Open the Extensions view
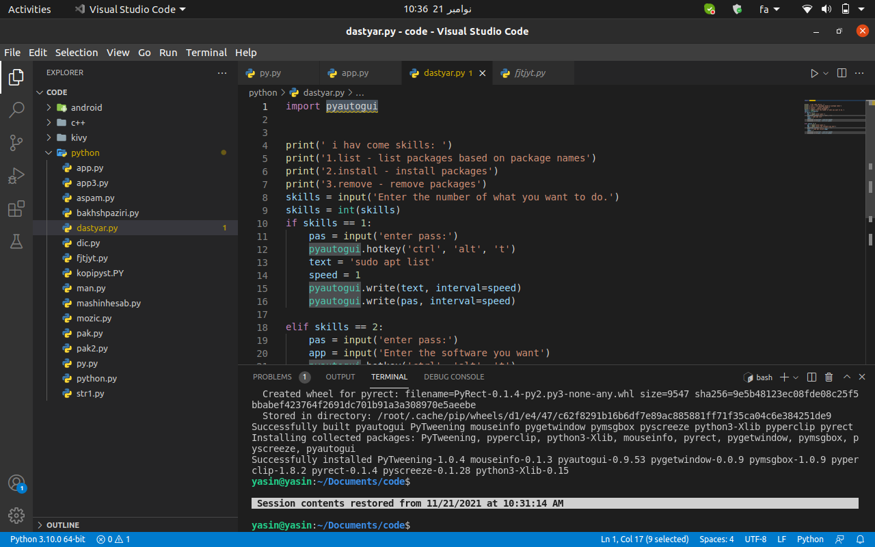The height and width of the screenshot is (547, 875). point(16,209)
